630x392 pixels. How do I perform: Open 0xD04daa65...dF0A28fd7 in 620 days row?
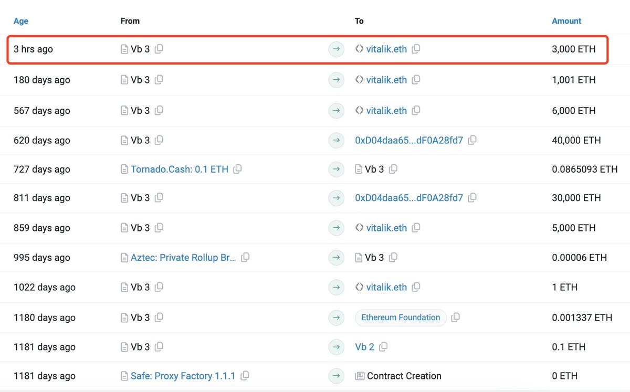(x=409, y=140)
